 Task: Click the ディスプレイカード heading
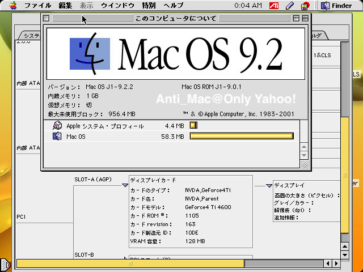(x=153, y=180)
